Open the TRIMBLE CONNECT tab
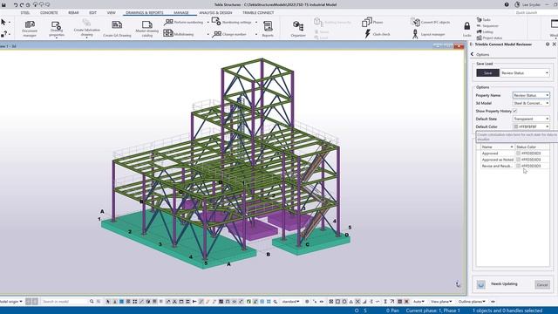The image size is (558, 314). (x=258, y=13)
